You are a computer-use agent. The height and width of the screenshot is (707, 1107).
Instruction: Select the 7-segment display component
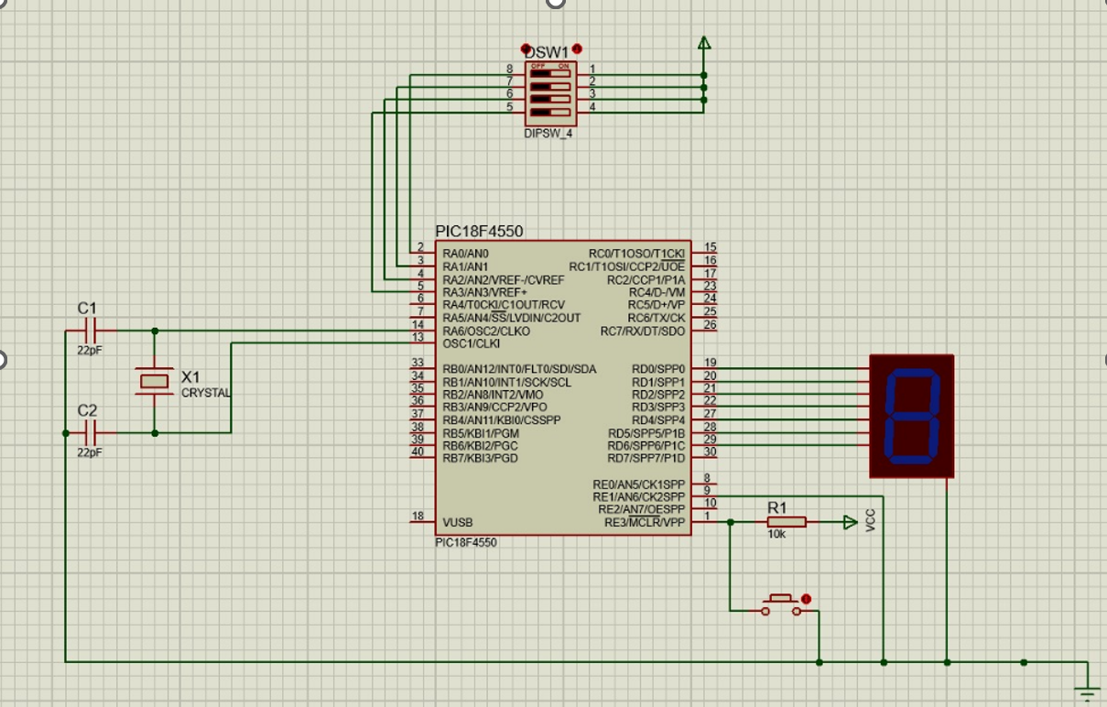coord(912,416)
